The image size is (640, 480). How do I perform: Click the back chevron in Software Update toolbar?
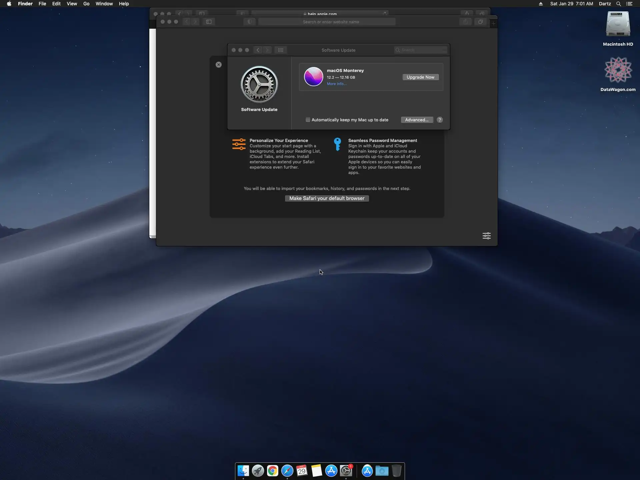click(x=258, y=50)
